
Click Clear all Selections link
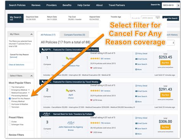click(16, 65)
